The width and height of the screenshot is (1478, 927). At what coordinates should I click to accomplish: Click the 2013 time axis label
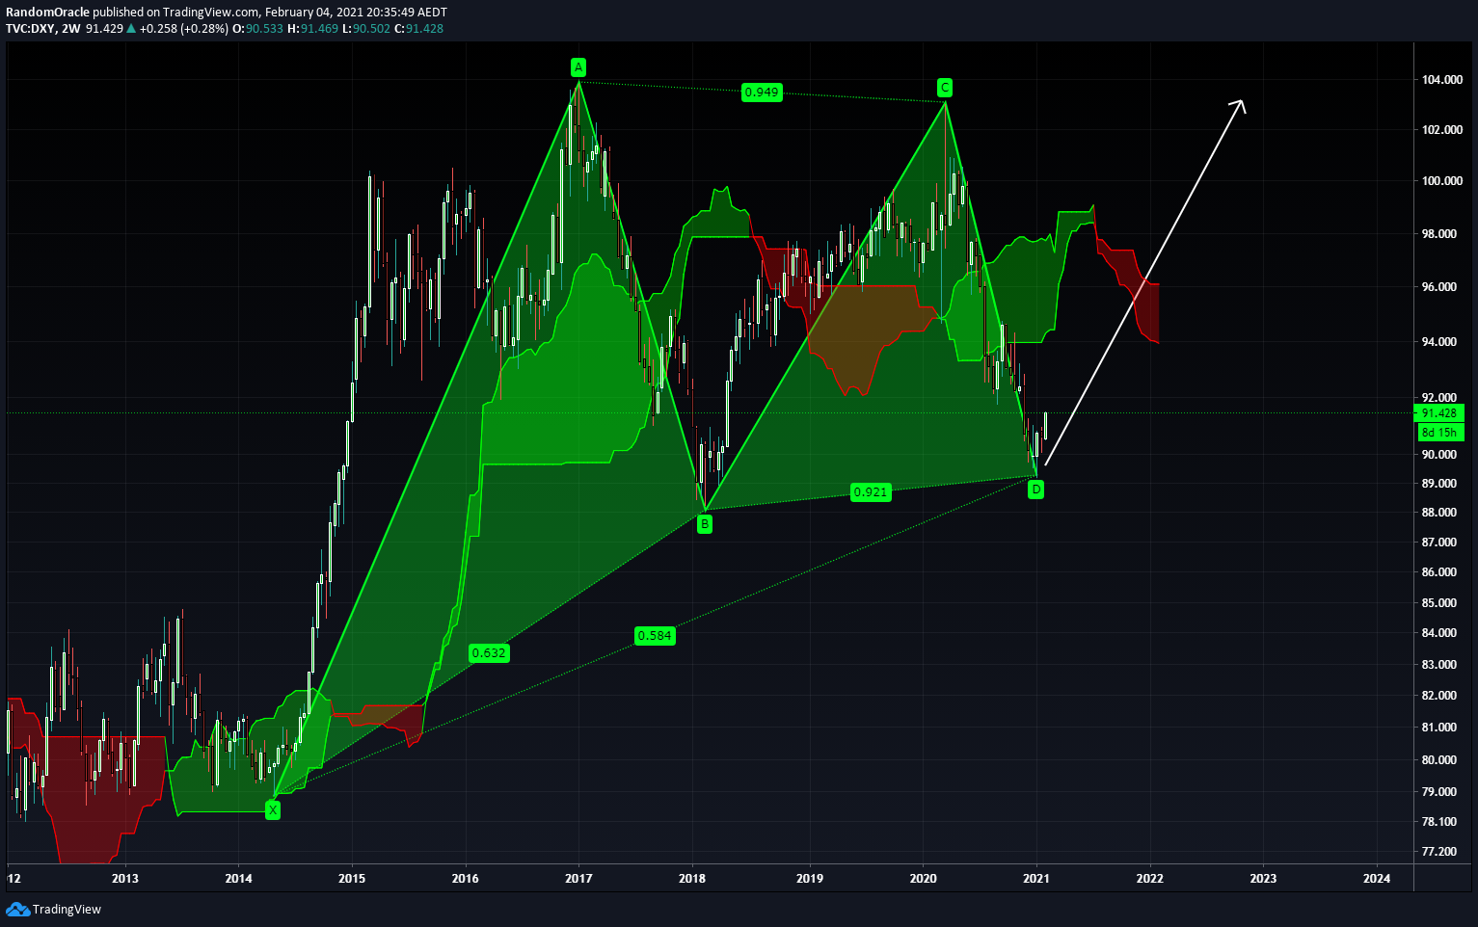click(x=125, y=879)
